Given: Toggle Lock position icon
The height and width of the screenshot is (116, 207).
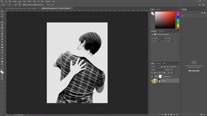Looking at the screenshot, I should pyautogui.click(x=160, y=73).
